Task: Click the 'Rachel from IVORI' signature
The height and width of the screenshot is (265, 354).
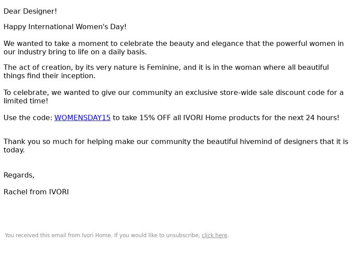Action: 36,192
